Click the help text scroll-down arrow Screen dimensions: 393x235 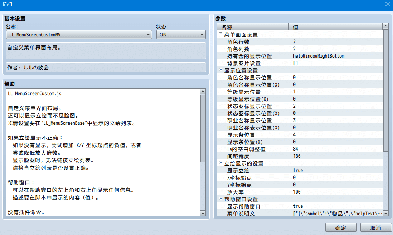203,214
